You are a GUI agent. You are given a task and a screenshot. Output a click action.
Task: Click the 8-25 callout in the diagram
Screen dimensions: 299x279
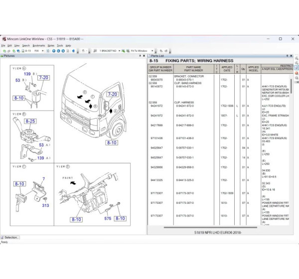click(x=30, y=121)
